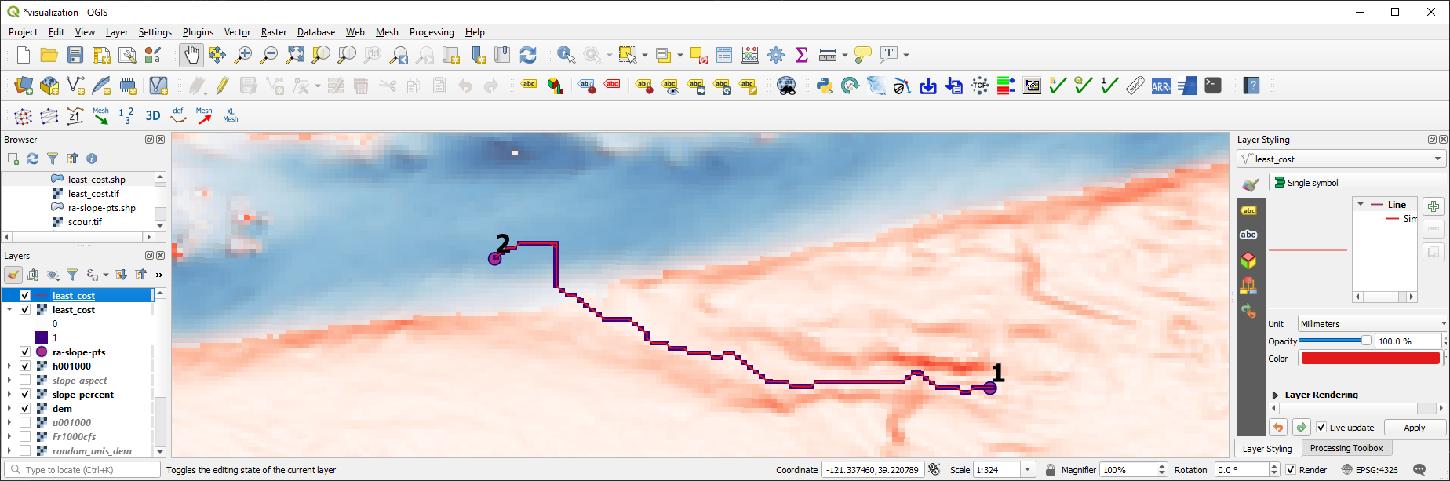Add symbol layer green plus button

coord(1434,206)
